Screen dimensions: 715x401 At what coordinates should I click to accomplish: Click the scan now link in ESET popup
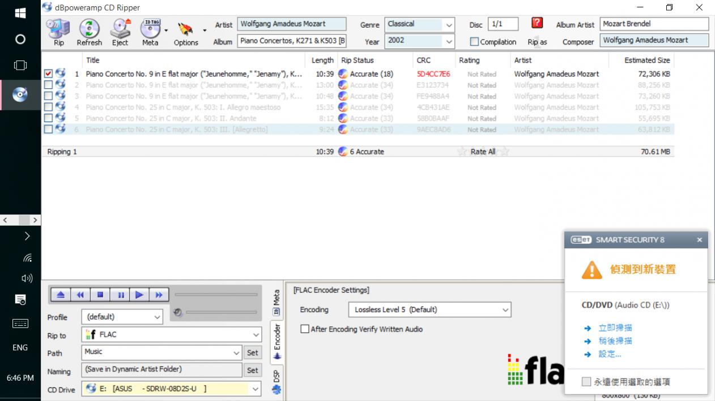click(615, 328)
